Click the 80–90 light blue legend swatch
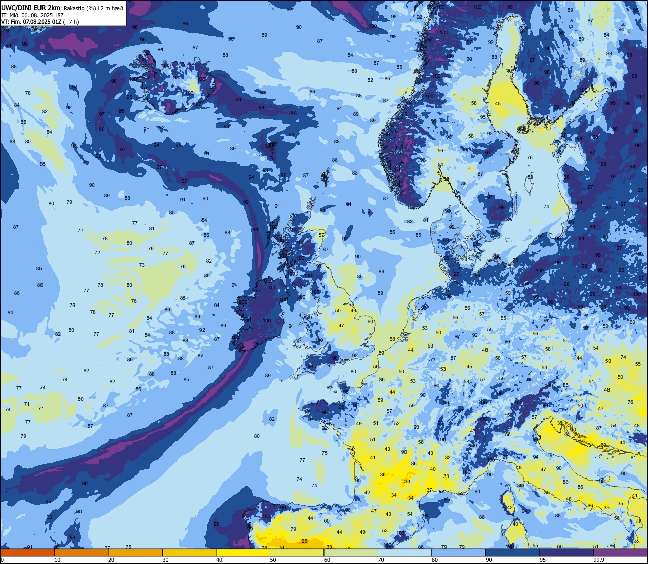 point(459,552)
